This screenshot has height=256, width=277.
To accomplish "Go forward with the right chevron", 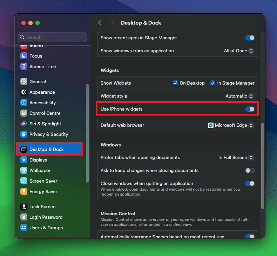I will (112, 23).
